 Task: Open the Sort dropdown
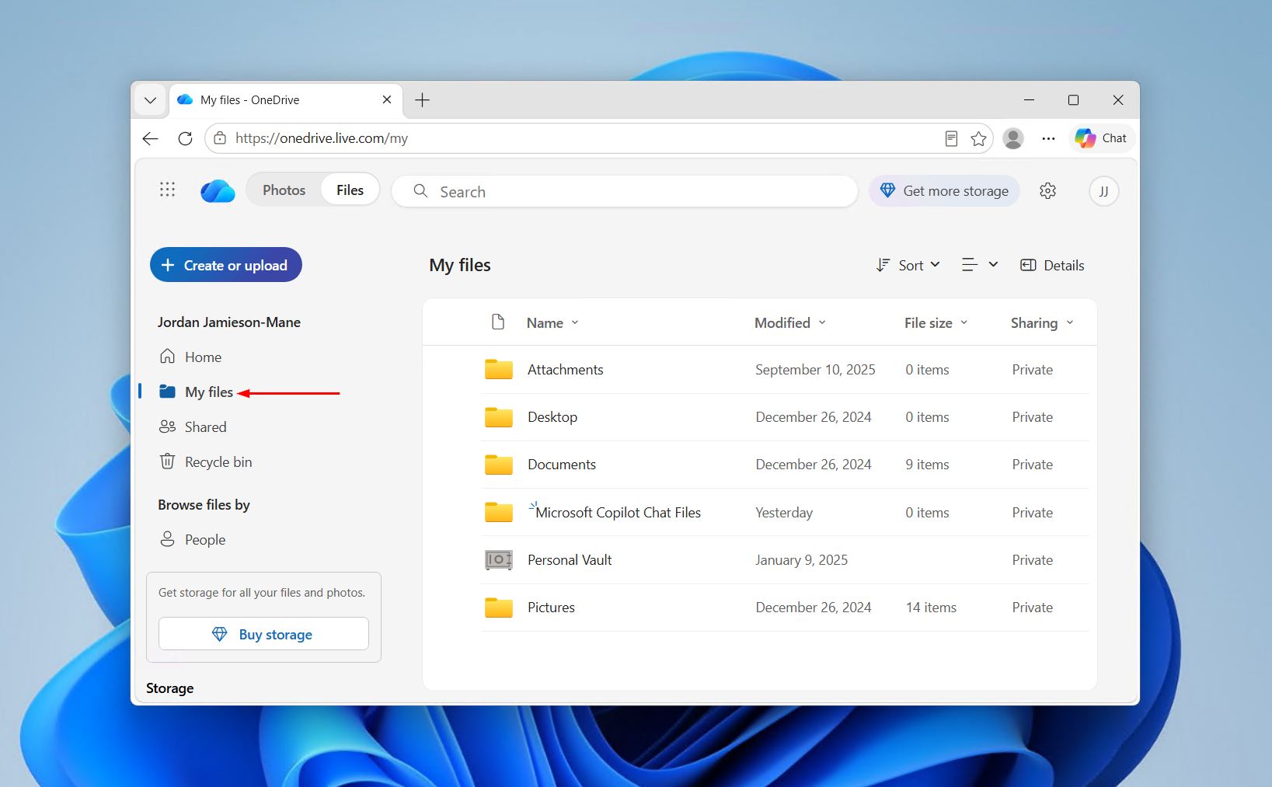pyautogui.click(x=908, y=266)
